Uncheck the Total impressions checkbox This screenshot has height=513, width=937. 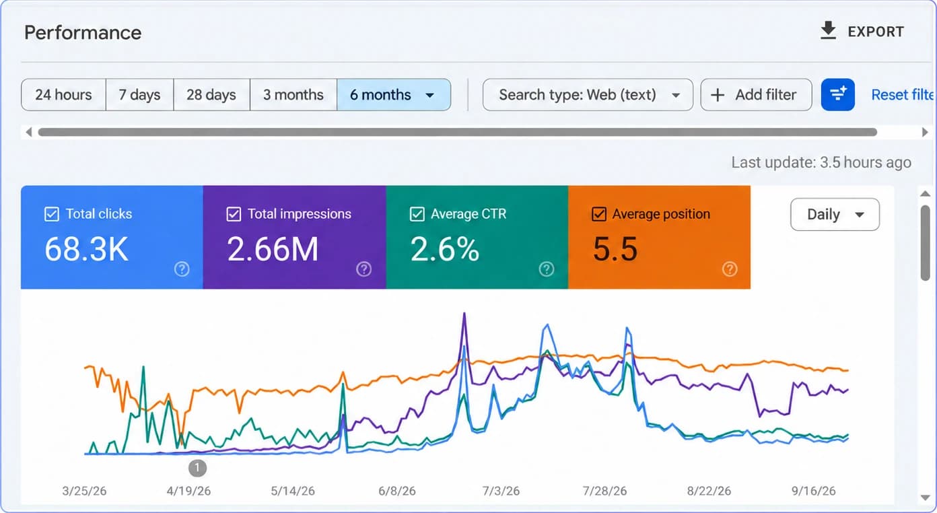coord(234,214)
